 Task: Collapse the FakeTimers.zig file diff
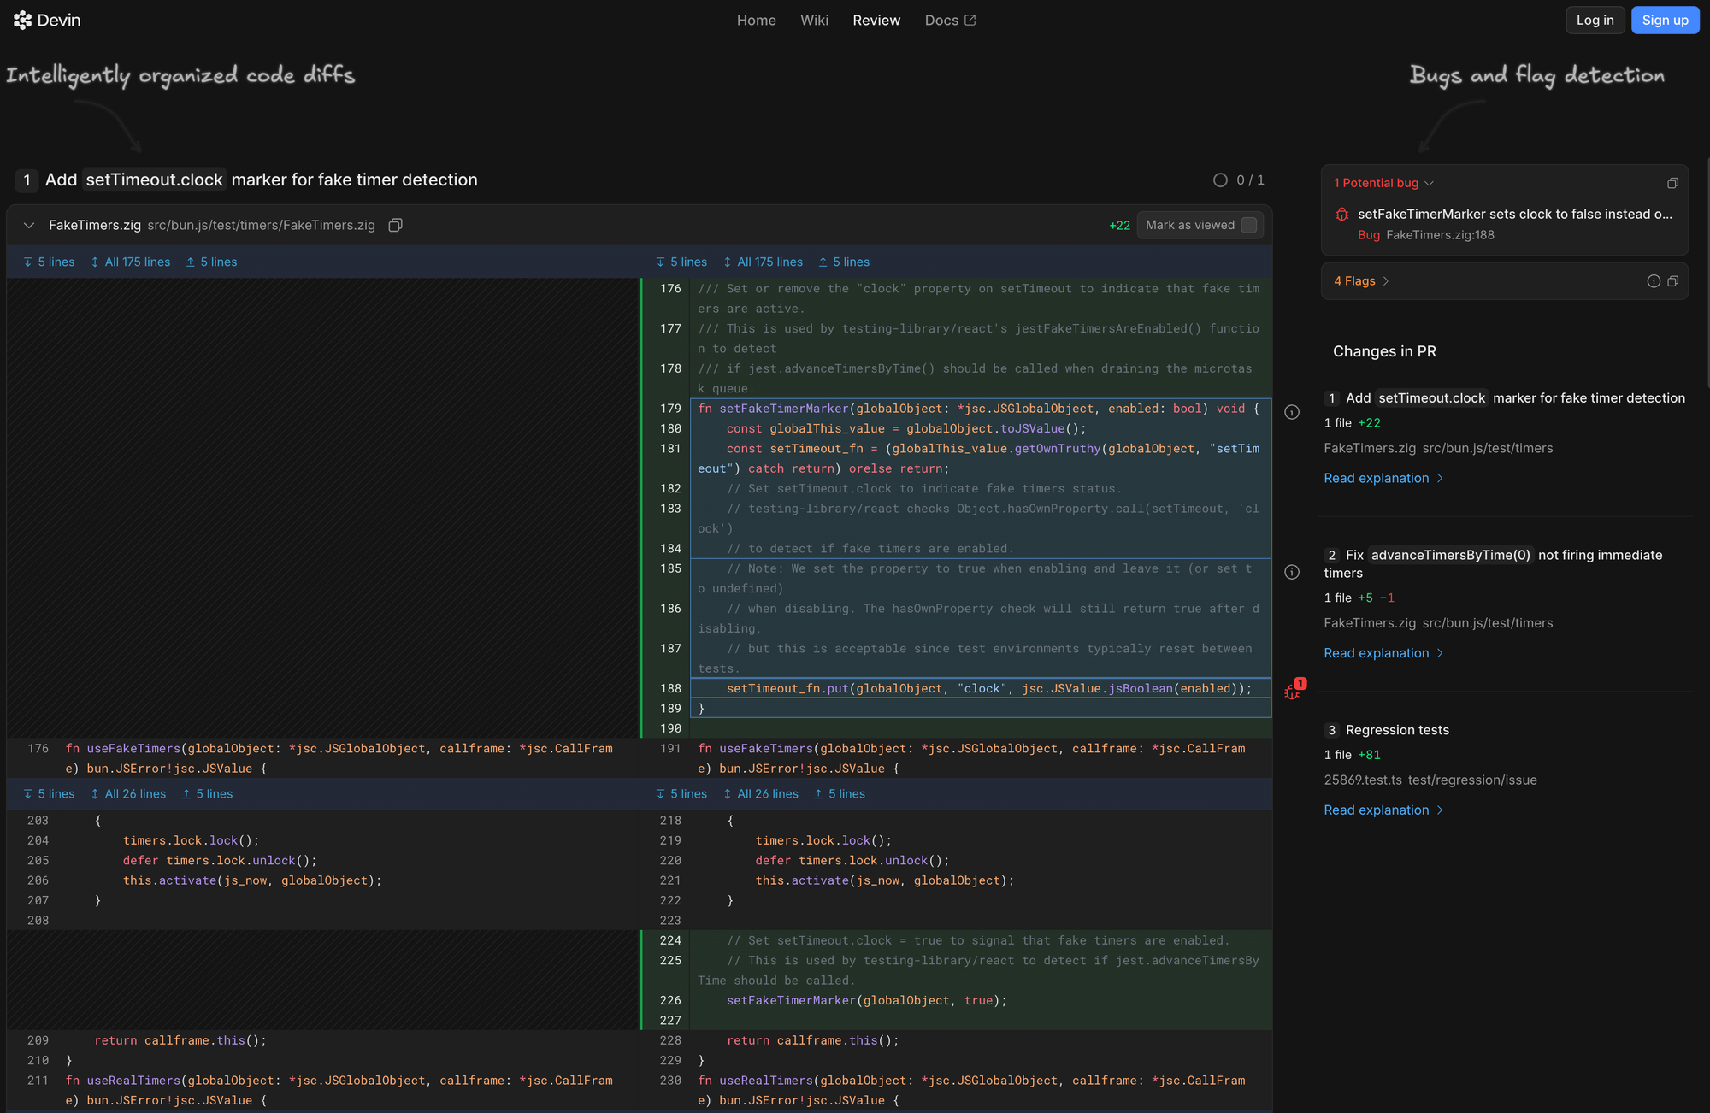[x=29, y=226]
